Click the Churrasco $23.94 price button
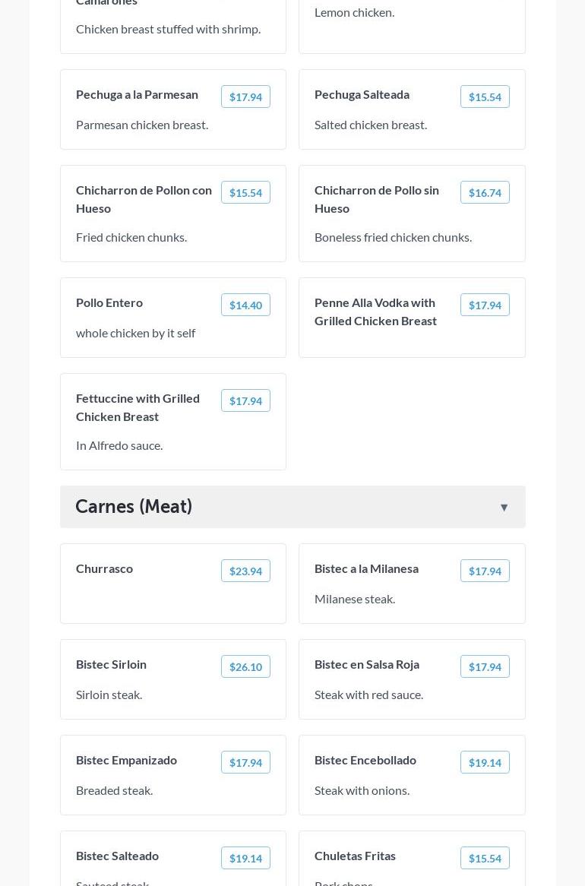 coord(245,571)
